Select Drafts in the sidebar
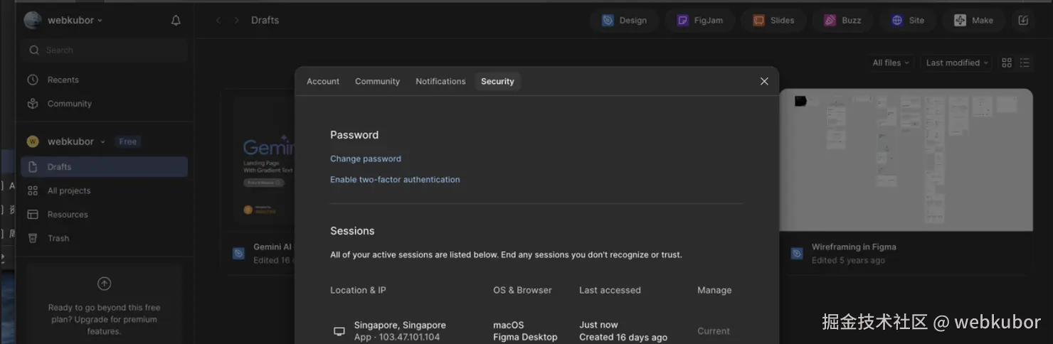The height and width of the screenshot is (344, 1053). click(x=105, y=167)
